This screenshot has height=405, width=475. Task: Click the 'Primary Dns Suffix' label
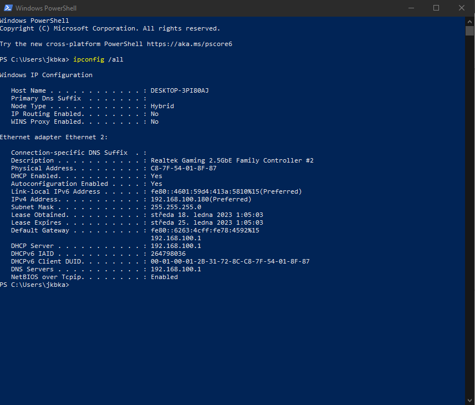[46, 98]
